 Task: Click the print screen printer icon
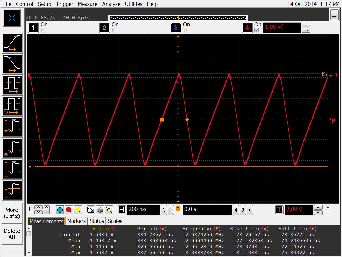pyautogui.click(x=100, y=210)
